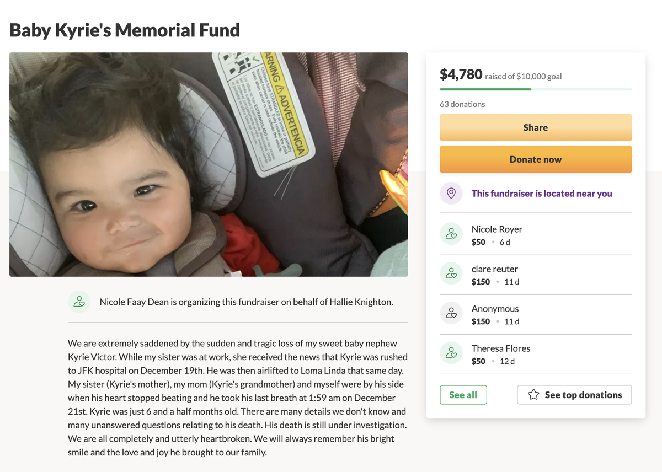Select the Nicole Royer donor name
Viewport: 662px width, 472px height.
[496, 229]
